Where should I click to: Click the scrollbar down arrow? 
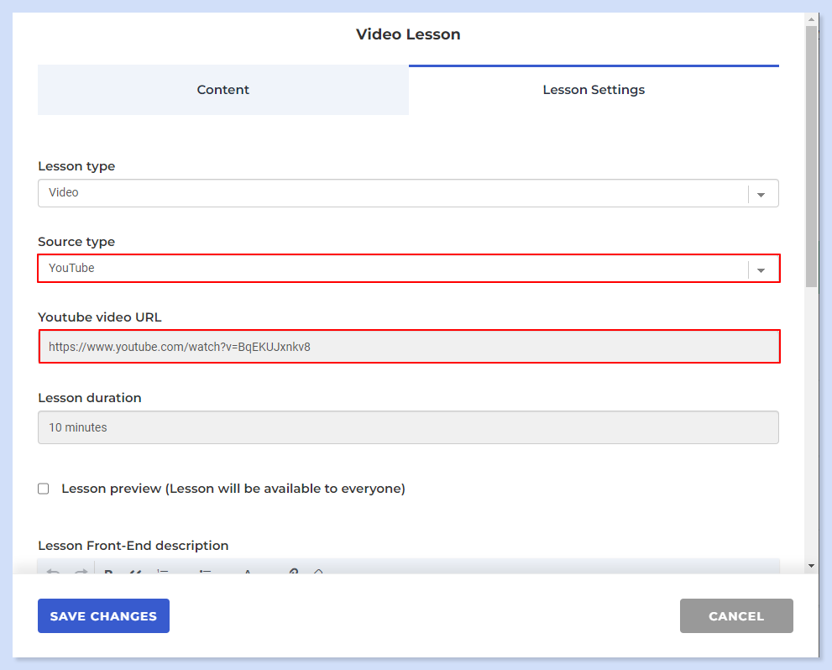tap(811, 566)
